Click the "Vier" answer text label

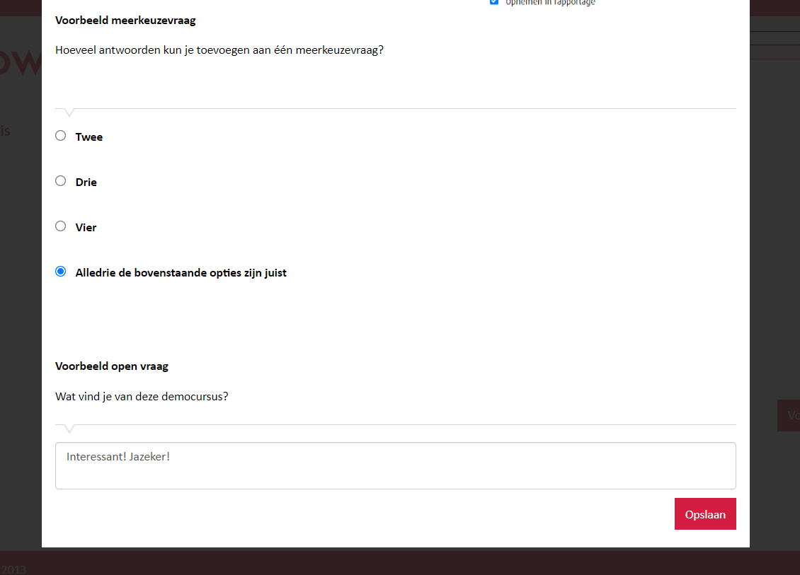point(86,228)
